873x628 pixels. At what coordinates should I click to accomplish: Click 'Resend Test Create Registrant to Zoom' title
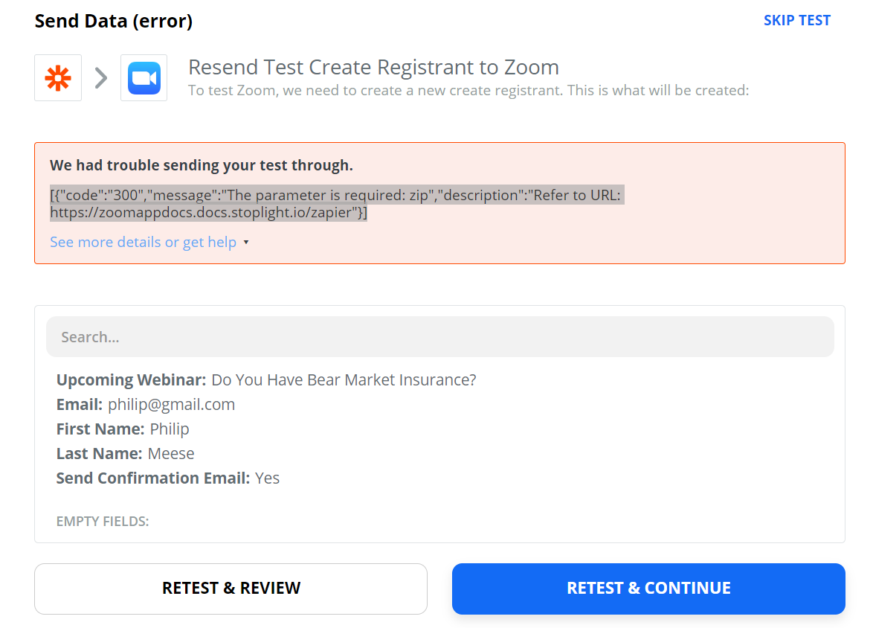[373, 67]
